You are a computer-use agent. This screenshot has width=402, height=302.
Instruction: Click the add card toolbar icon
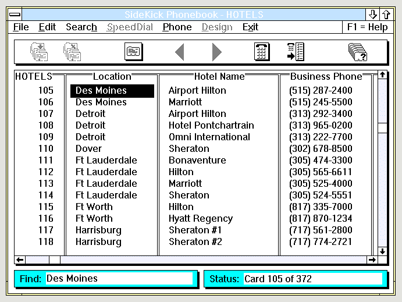click(39, 52)
